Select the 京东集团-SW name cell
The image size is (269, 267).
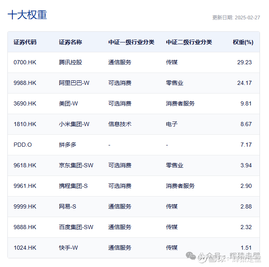coord(76,165)
